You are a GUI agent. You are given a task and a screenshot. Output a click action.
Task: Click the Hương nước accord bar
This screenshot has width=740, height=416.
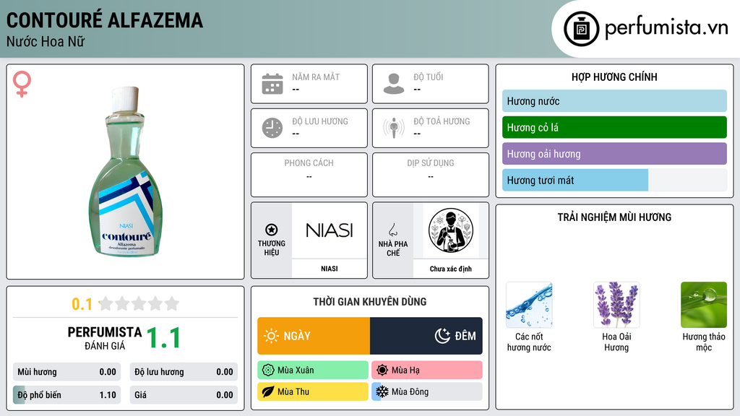pos(614,101)
